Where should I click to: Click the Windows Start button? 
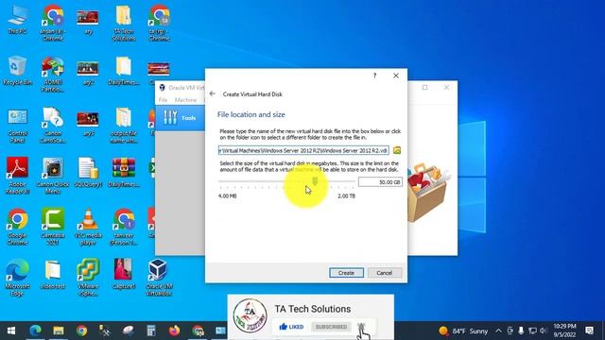click(11, 331)
